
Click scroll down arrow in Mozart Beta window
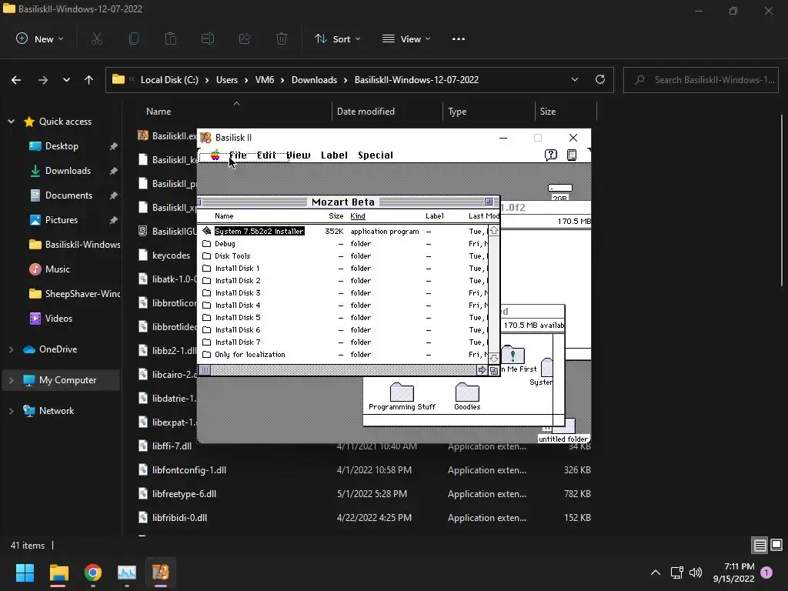click(x=493, y=359)
